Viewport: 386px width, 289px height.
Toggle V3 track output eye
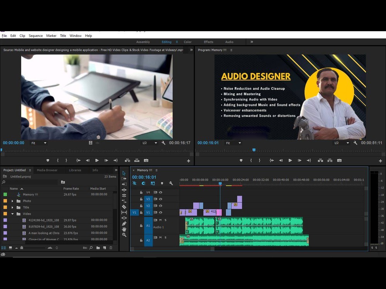[161, 199]
